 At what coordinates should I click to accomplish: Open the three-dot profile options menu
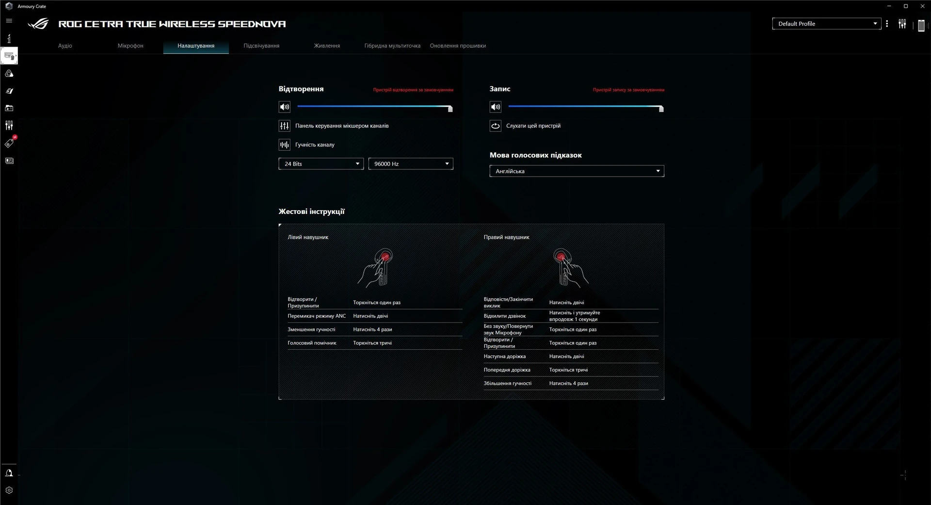887,24
